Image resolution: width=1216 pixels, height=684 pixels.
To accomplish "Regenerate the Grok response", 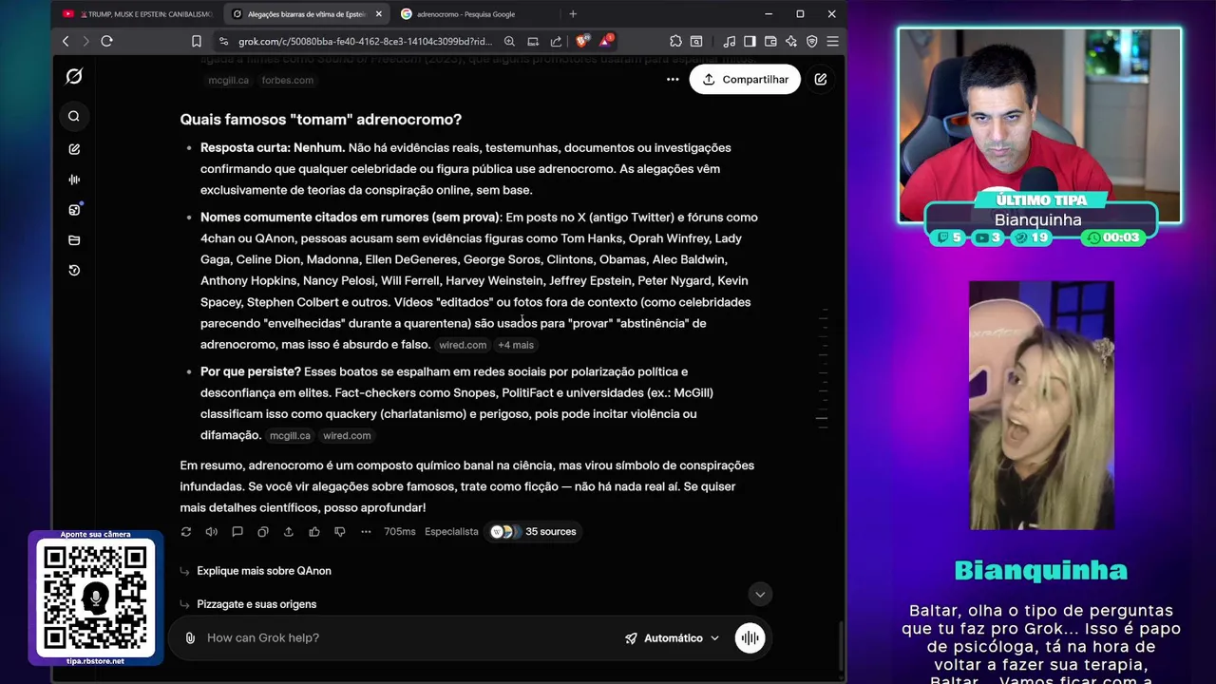I will (186, 532).
